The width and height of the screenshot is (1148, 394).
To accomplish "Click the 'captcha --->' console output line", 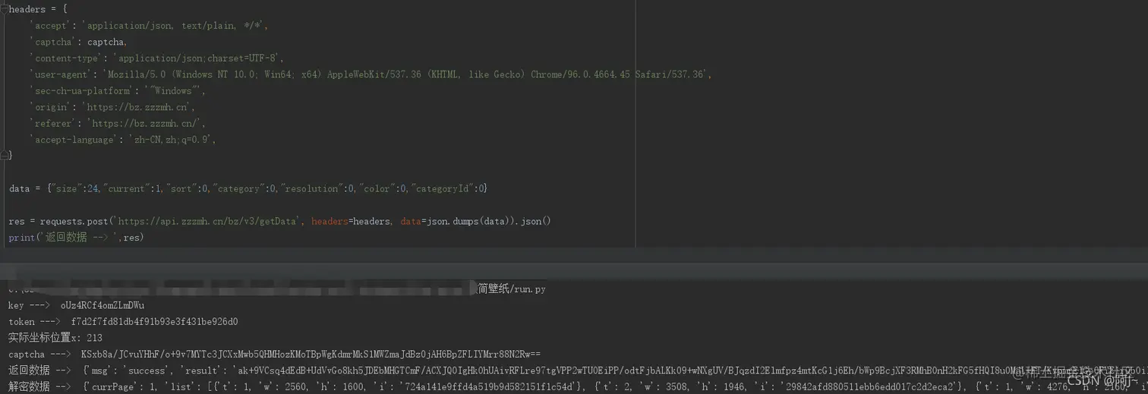I will click(274, 355).
